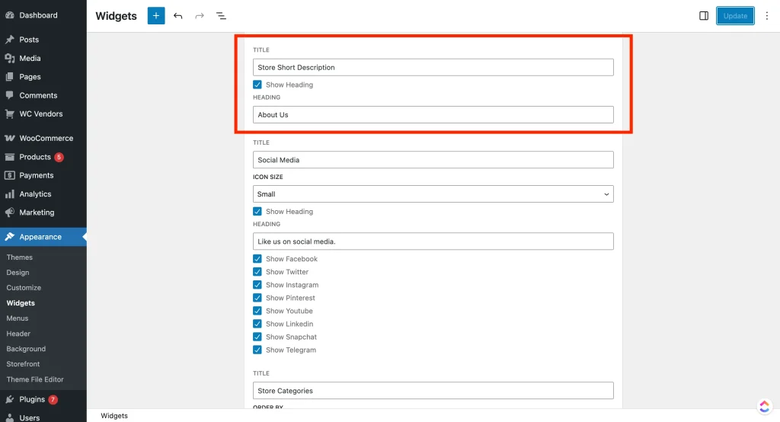The image size is (780, 422).
Task: Go to the Products menu item
Action: (x=35, y=157)
